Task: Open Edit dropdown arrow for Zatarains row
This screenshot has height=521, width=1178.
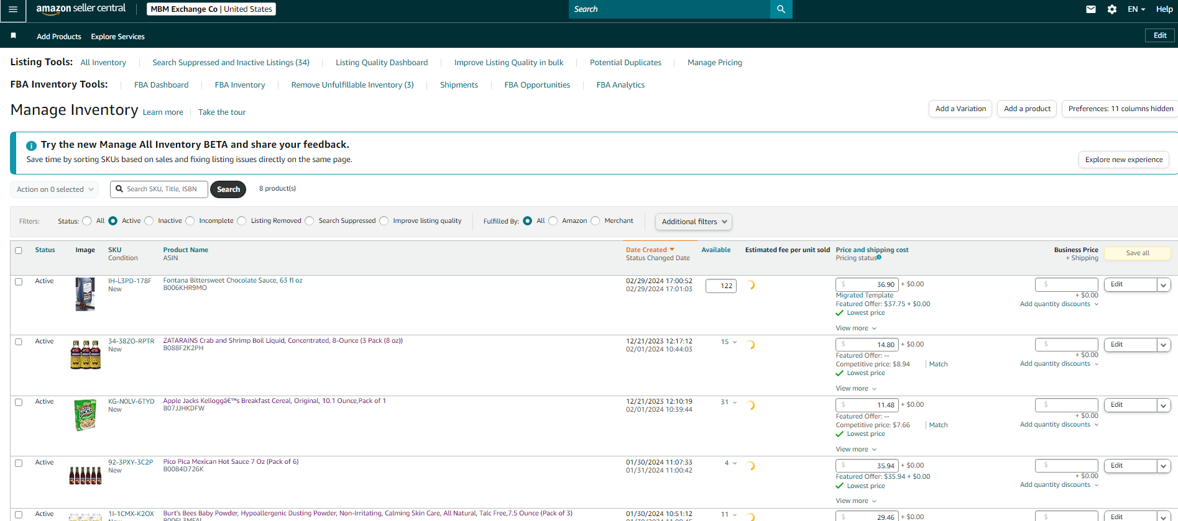Action: (1164, 345)
